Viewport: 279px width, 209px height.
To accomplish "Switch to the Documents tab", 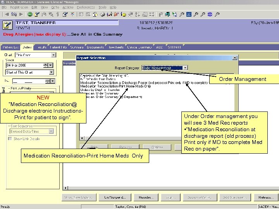I will click(95, 47).
